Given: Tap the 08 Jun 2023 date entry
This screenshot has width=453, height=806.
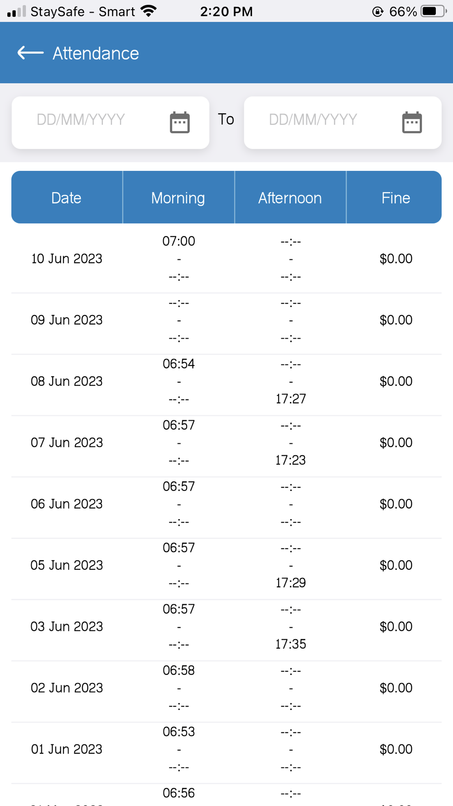Looking at the screenshot, I should click(x=67, y=381).
